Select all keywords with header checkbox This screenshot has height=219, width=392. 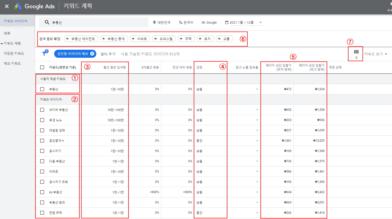pyautogui.click(x=42, y=67)
